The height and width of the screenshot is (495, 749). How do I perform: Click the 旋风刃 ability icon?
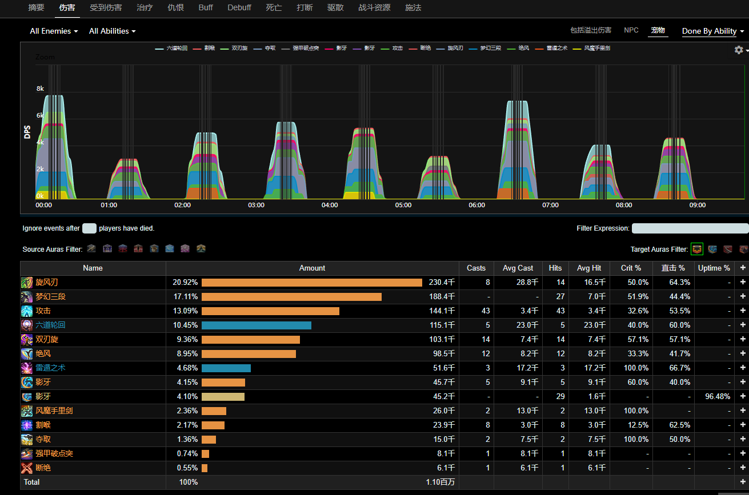click(27, 283)
